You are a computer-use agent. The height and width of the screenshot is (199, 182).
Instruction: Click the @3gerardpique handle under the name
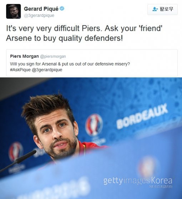coord(39,15)
